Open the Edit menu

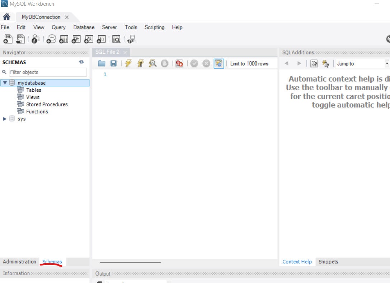(21, 27)
